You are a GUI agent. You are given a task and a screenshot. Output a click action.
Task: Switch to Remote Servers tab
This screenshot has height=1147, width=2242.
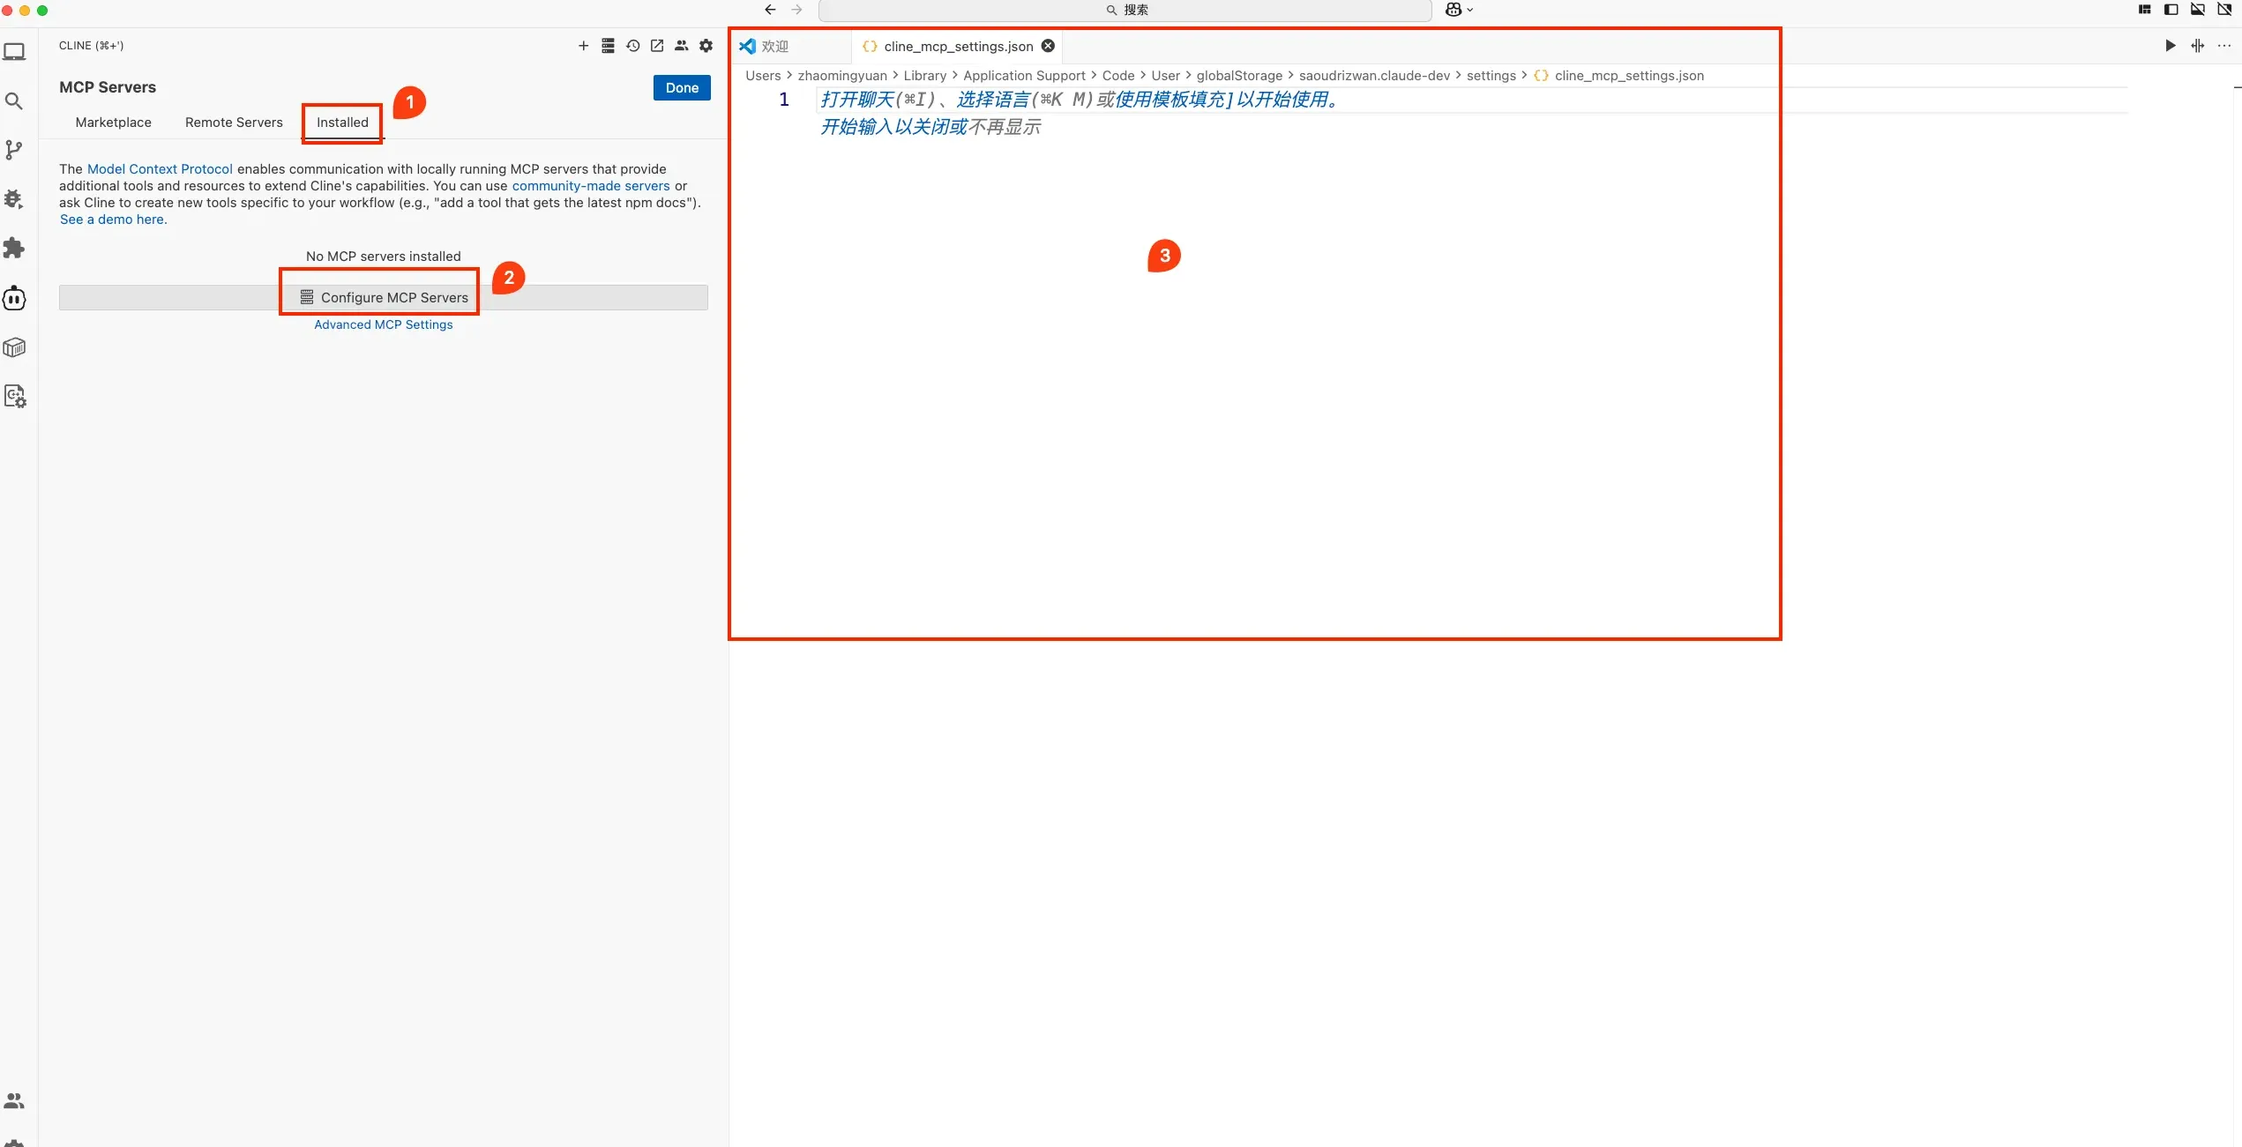click(234, 123)
